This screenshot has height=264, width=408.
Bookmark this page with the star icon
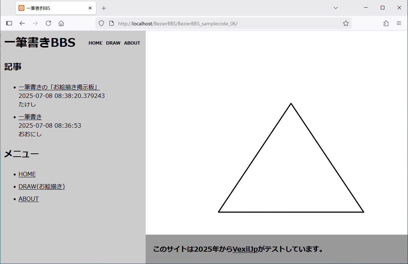(346, 23)
